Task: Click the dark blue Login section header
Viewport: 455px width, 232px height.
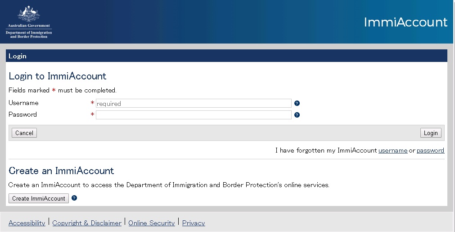Action: point(226,56)
